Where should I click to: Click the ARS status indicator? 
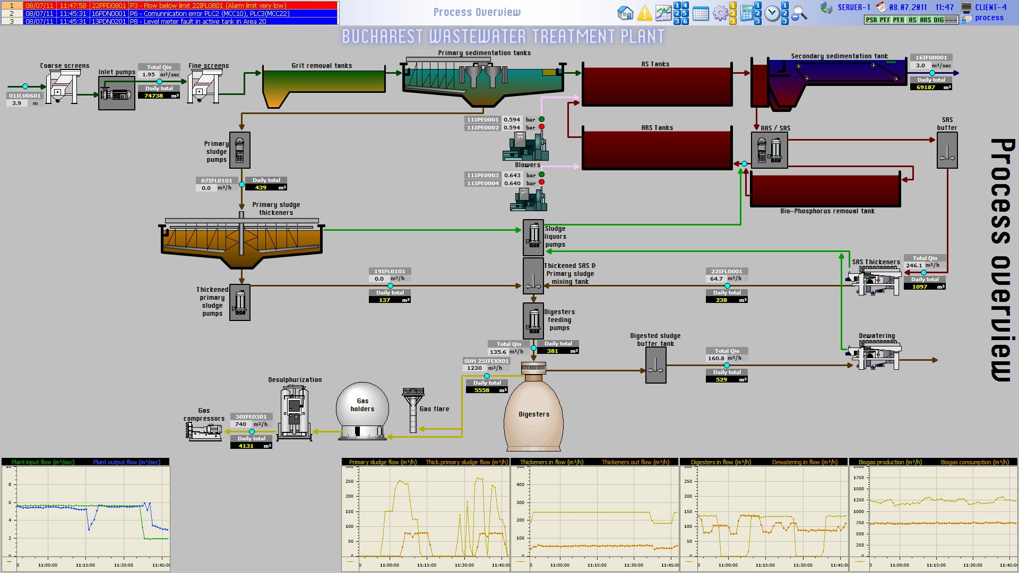[926, 20]
